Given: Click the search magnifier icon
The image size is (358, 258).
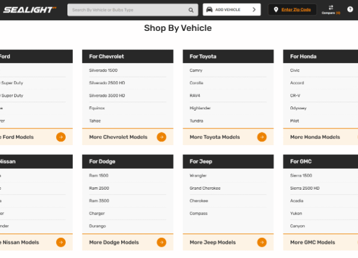Looking at the screenshot, I should click(x=191, y=10).
